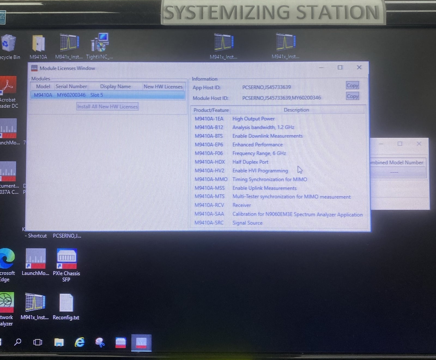Click the Display Name column header
This screenshot has height=360, width=436.
click(x=115, y=86)
